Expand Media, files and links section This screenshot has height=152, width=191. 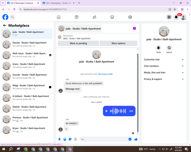tap(164, 73)
